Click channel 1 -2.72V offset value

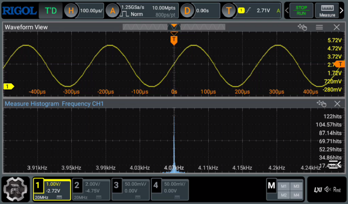pos(53,191)
